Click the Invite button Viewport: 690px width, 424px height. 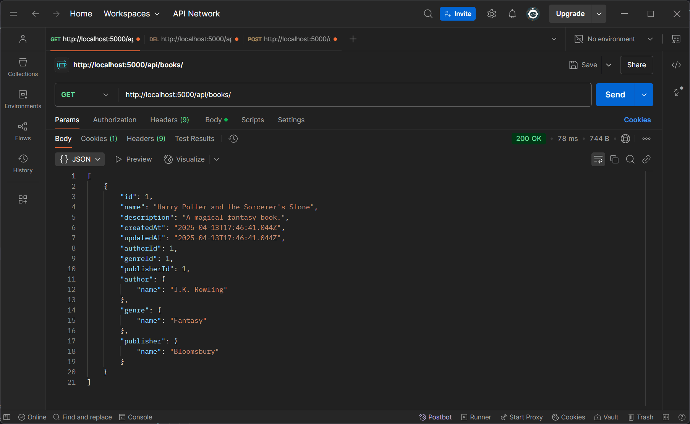click(x=458, y=14)
